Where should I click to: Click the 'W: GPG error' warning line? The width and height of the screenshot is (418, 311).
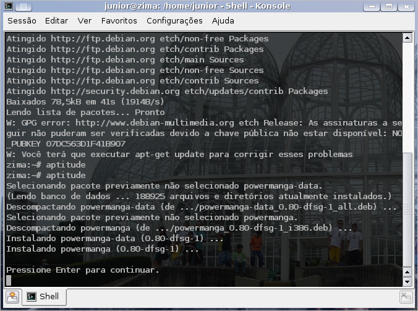point(204,123)
